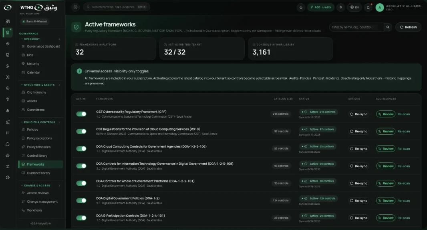Go to KPIs page
The width and height of the screenshot is (427, 230).
click(41, 55)
